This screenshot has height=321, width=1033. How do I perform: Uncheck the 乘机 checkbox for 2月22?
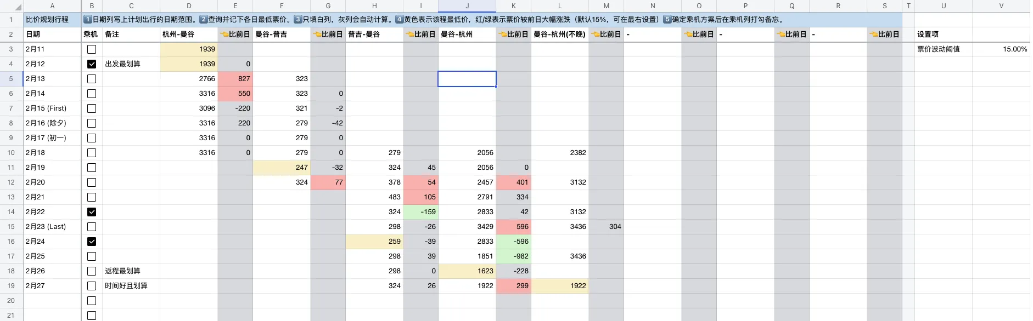click(92, 212)
